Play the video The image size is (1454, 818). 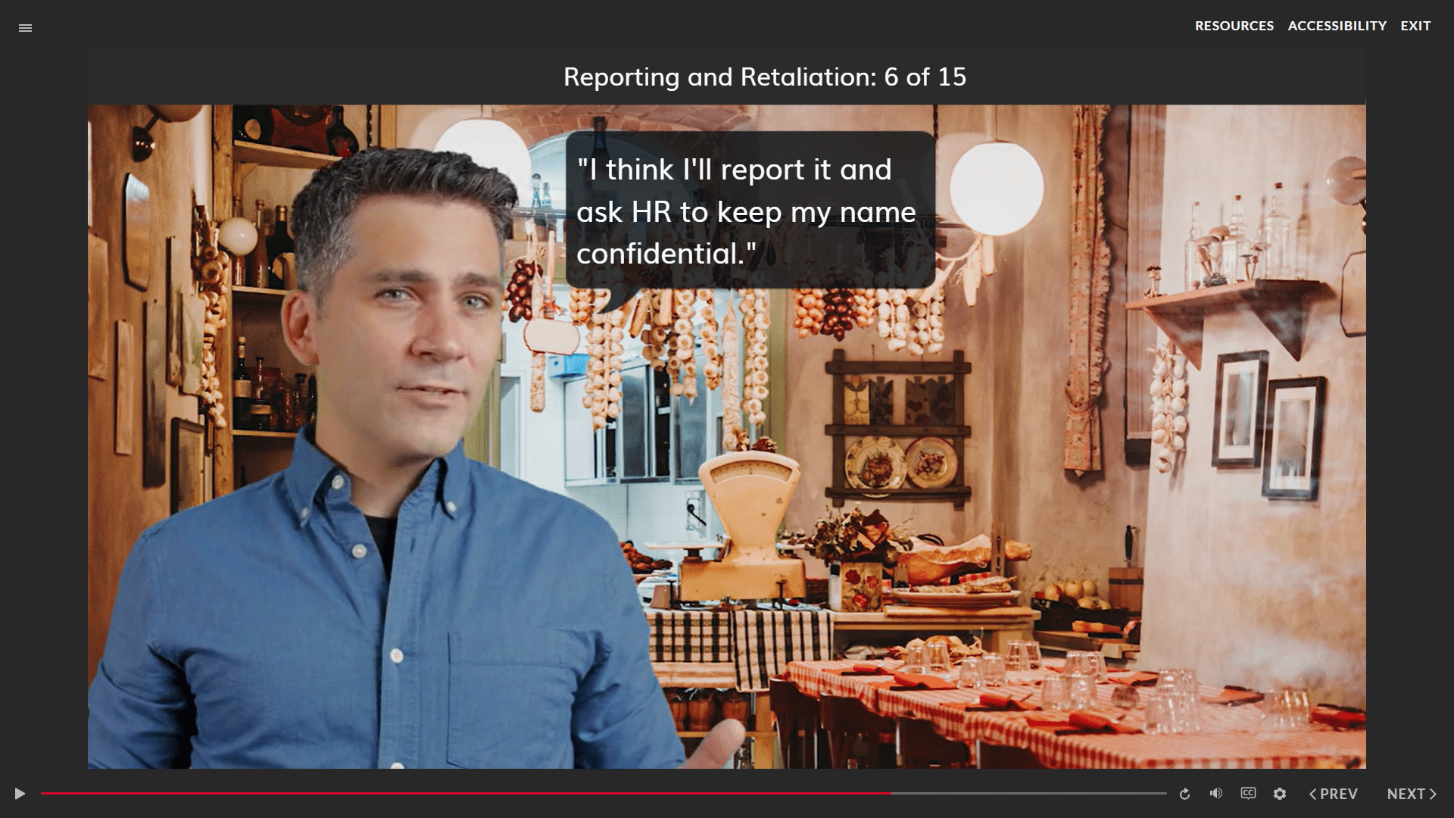tap(20, 794)
